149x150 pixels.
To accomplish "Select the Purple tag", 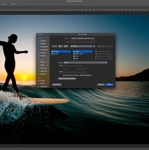I will pos(41,81).
